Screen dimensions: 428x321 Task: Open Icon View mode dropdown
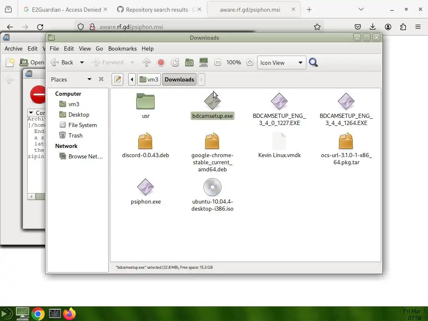point(281,63)
